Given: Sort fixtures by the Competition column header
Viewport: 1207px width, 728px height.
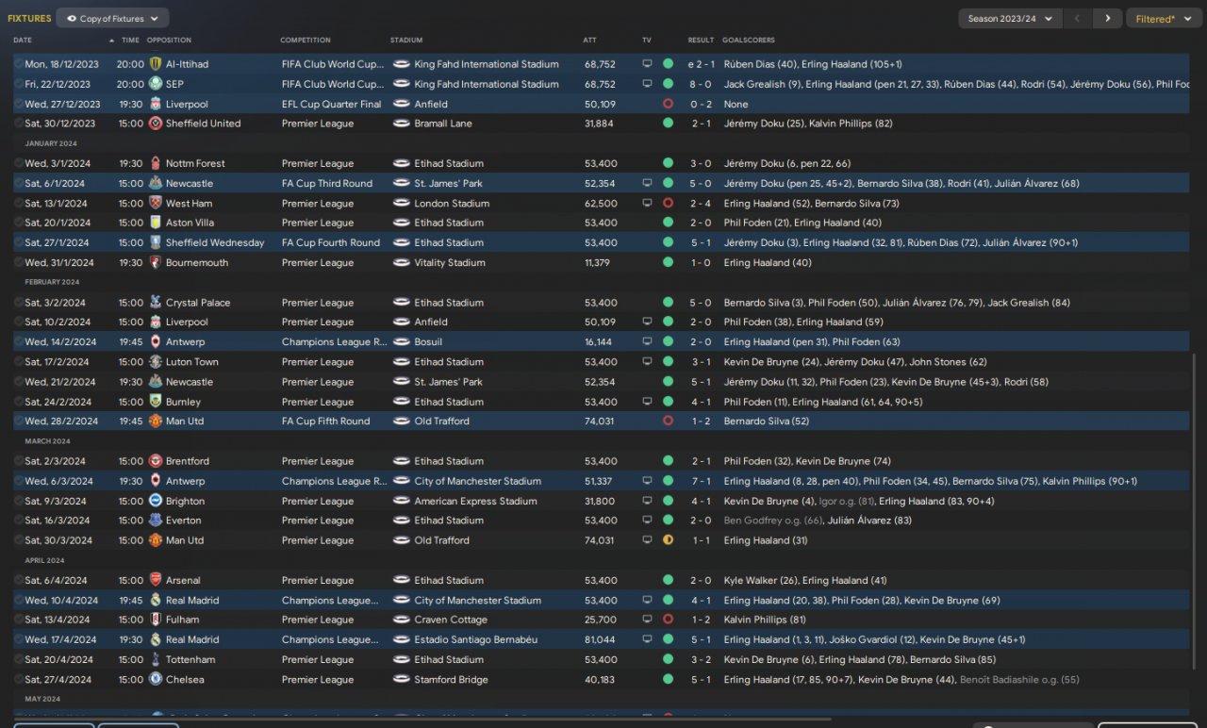Looking at the screenshot, I should pos(306,41).
